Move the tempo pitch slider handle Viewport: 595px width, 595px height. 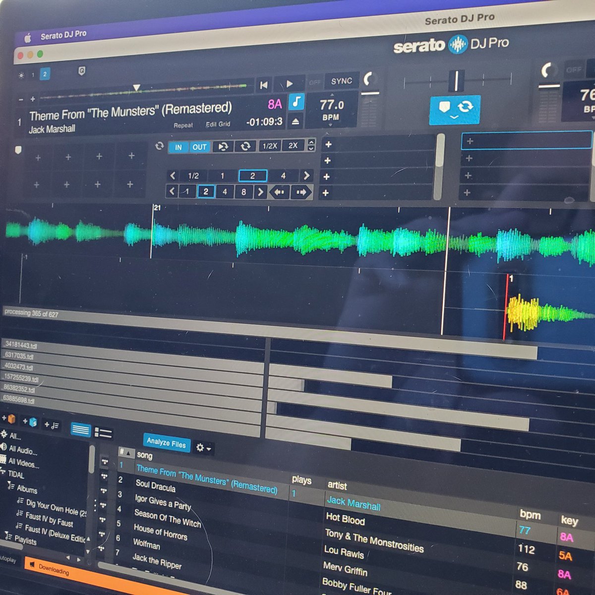pyautogui.click(x=457, y=80)
